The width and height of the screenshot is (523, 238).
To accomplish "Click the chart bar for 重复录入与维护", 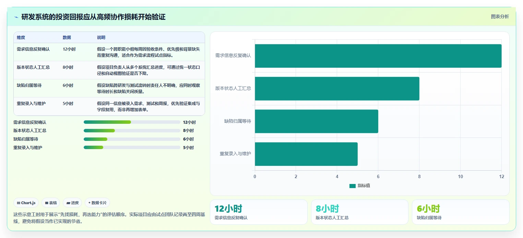I will [x=306, y=154].
